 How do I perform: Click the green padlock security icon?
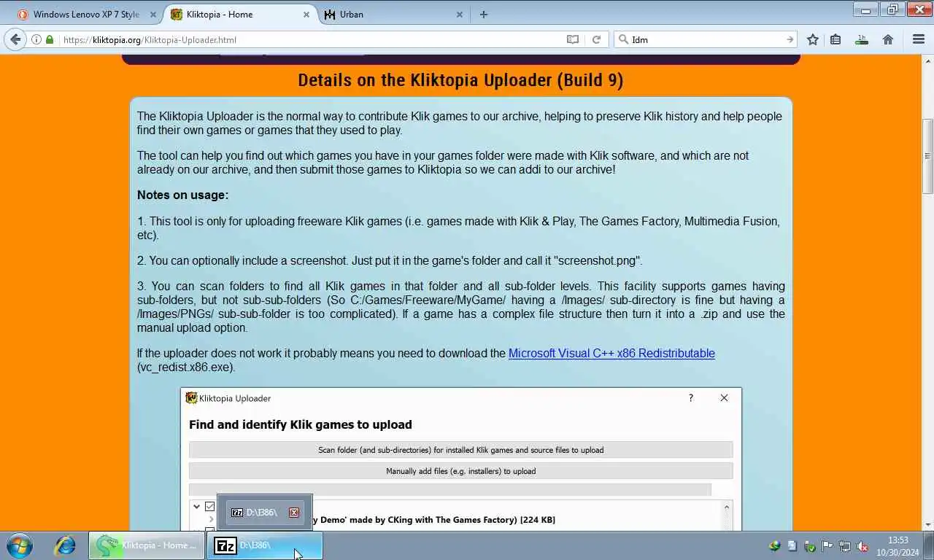(50, 39)
